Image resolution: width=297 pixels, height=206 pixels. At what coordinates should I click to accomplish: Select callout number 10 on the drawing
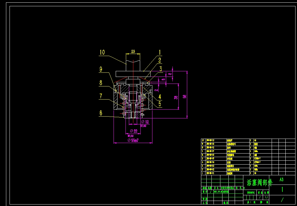point(102,52)
